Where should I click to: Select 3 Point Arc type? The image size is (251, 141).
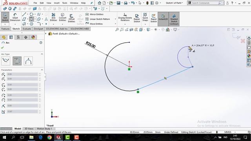point(28,61)
